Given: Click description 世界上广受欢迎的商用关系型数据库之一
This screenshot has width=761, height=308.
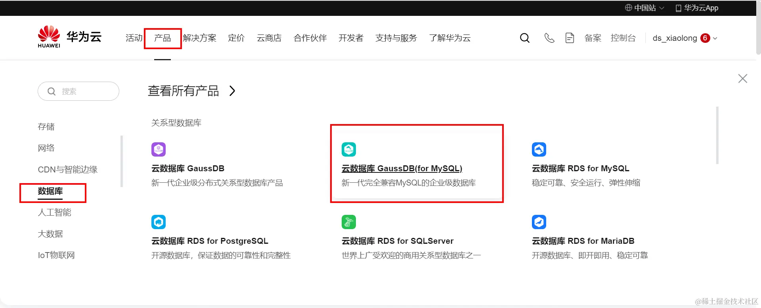Looking at the screenshot, I should click(411, 255).
